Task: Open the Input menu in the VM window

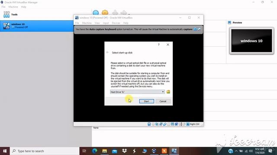Action: (106, 23)
